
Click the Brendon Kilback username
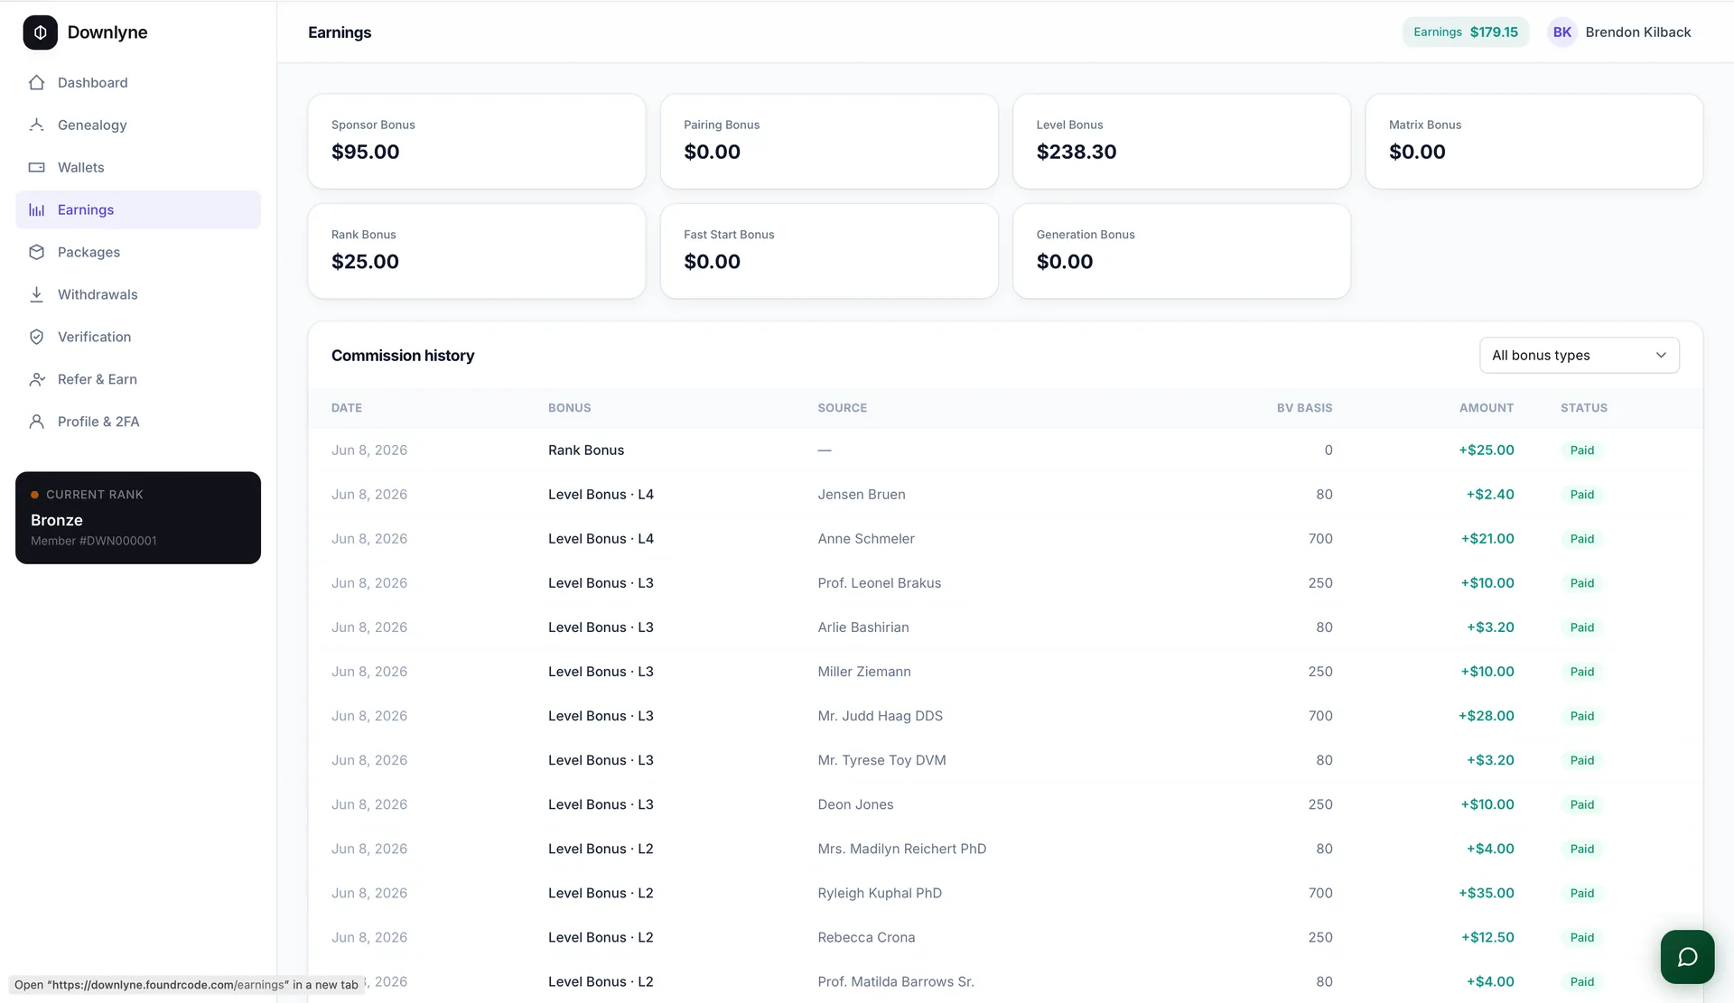pos(1637,33)
